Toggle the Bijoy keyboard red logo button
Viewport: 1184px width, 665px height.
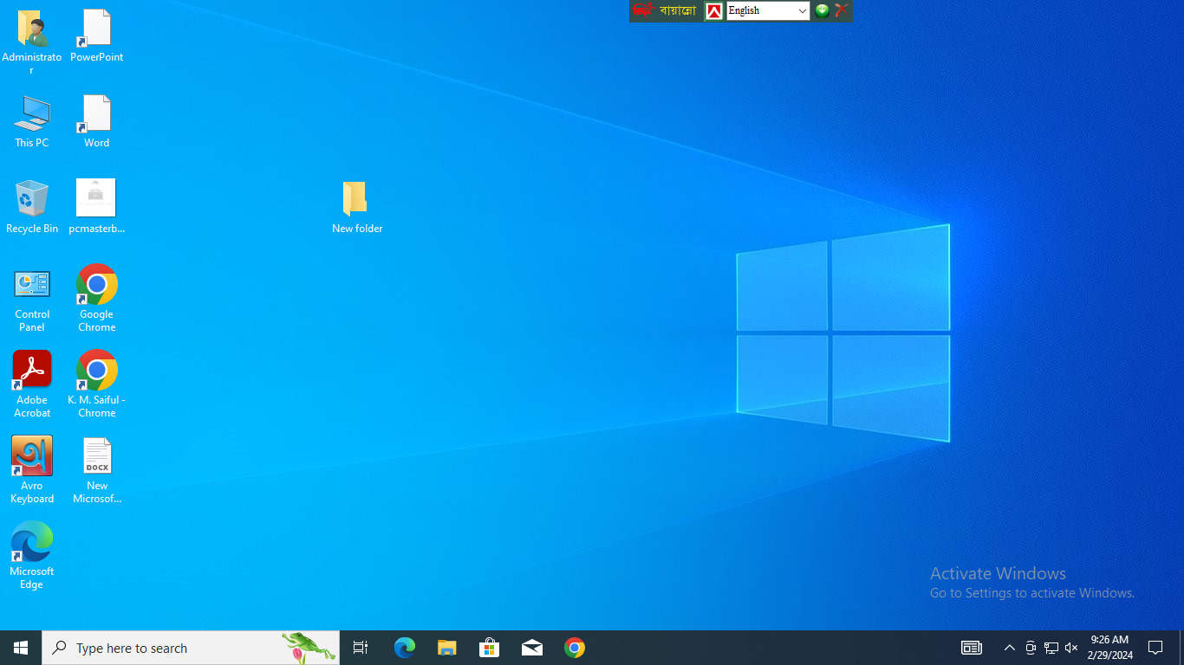[713, 11]
